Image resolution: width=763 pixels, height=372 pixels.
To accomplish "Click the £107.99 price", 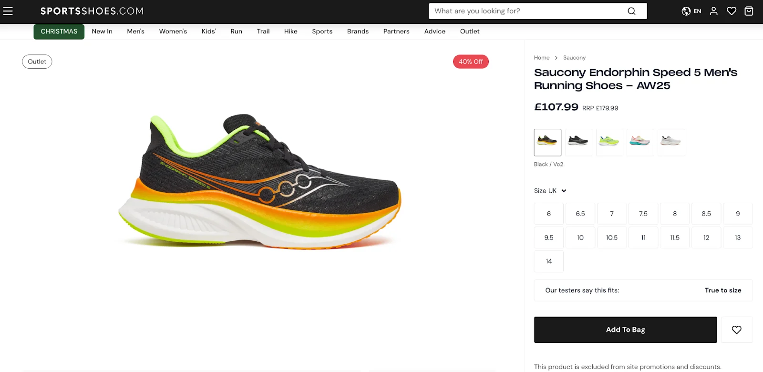I will click(556, 107).
